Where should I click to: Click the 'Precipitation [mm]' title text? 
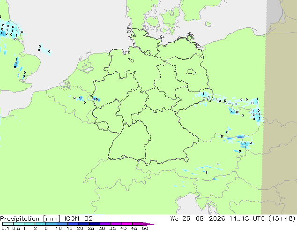[30, 219]
